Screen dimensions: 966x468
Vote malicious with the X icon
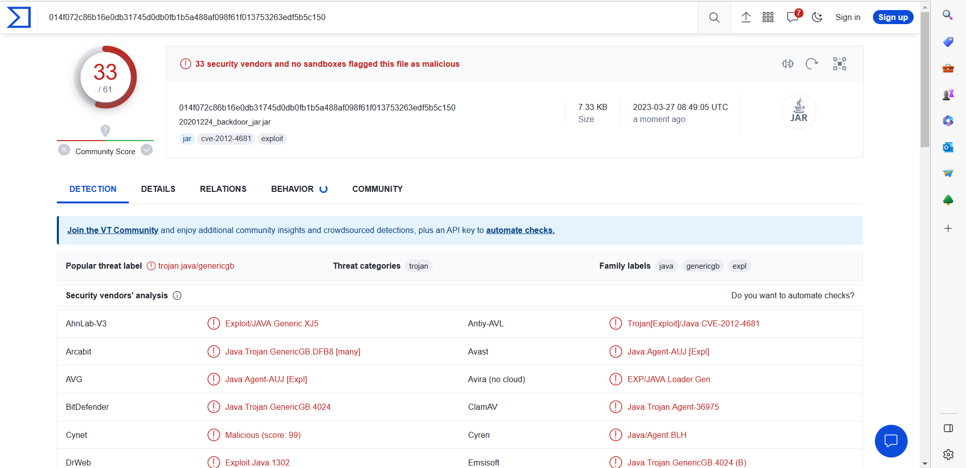point(64,150)
